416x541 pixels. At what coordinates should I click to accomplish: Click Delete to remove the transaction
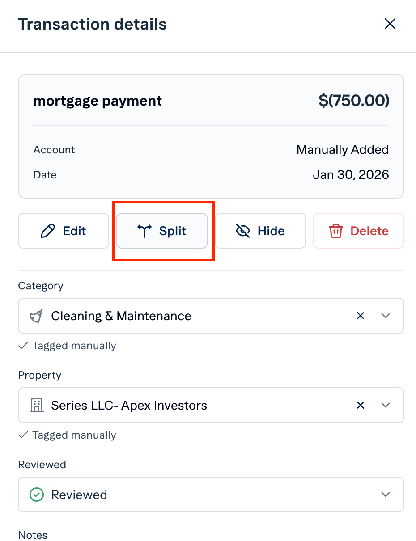(x=358, y=231)
